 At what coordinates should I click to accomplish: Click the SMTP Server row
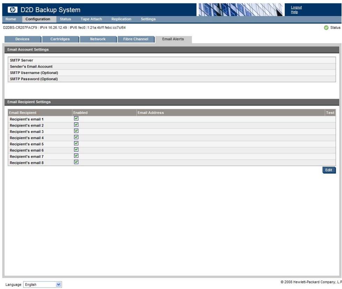pos(172,60)
